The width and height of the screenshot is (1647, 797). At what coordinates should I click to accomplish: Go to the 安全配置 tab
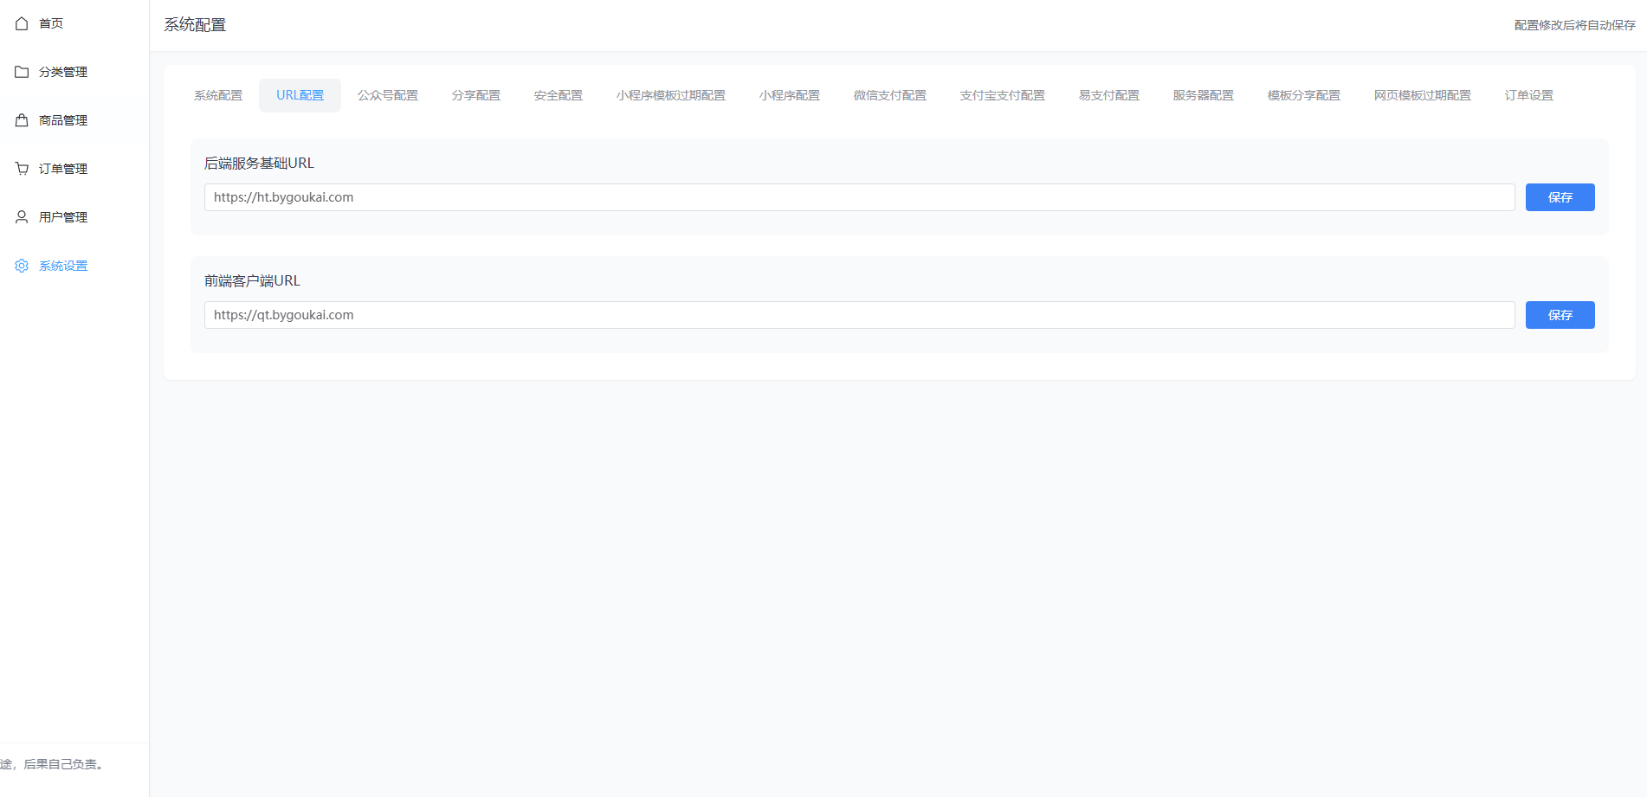click(x=559, y=95)
